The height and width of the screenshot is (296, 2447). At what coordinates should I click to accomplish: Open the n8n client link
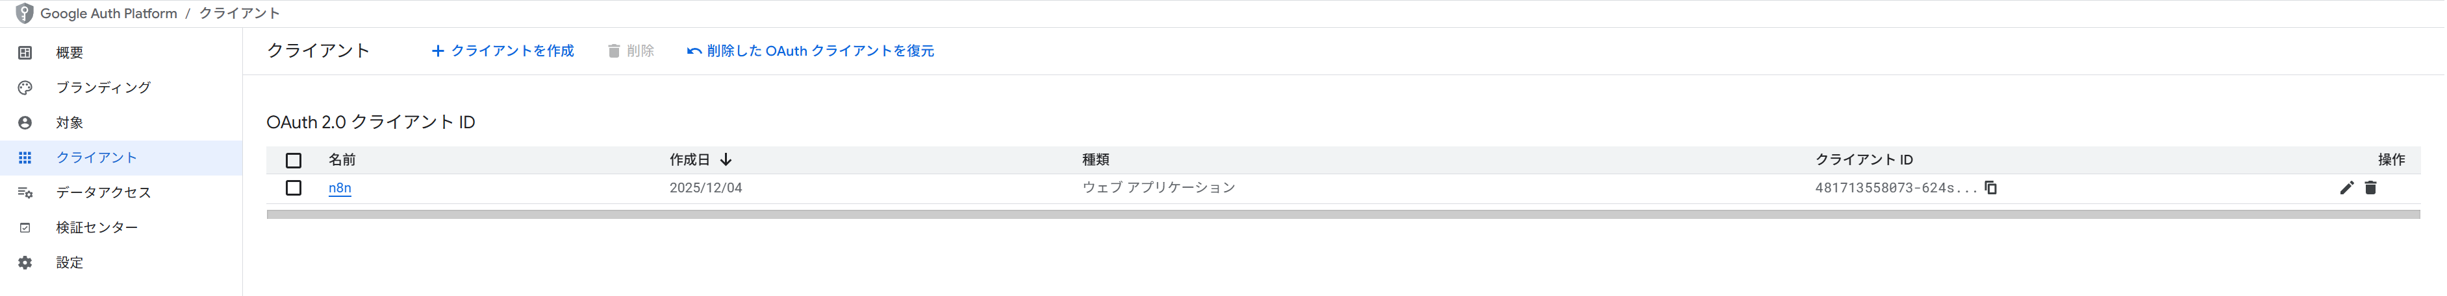point(339,188)
